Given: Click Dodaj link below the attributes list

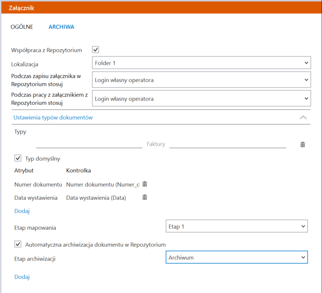Looking at the screenshot, I should tap(22, 211).
